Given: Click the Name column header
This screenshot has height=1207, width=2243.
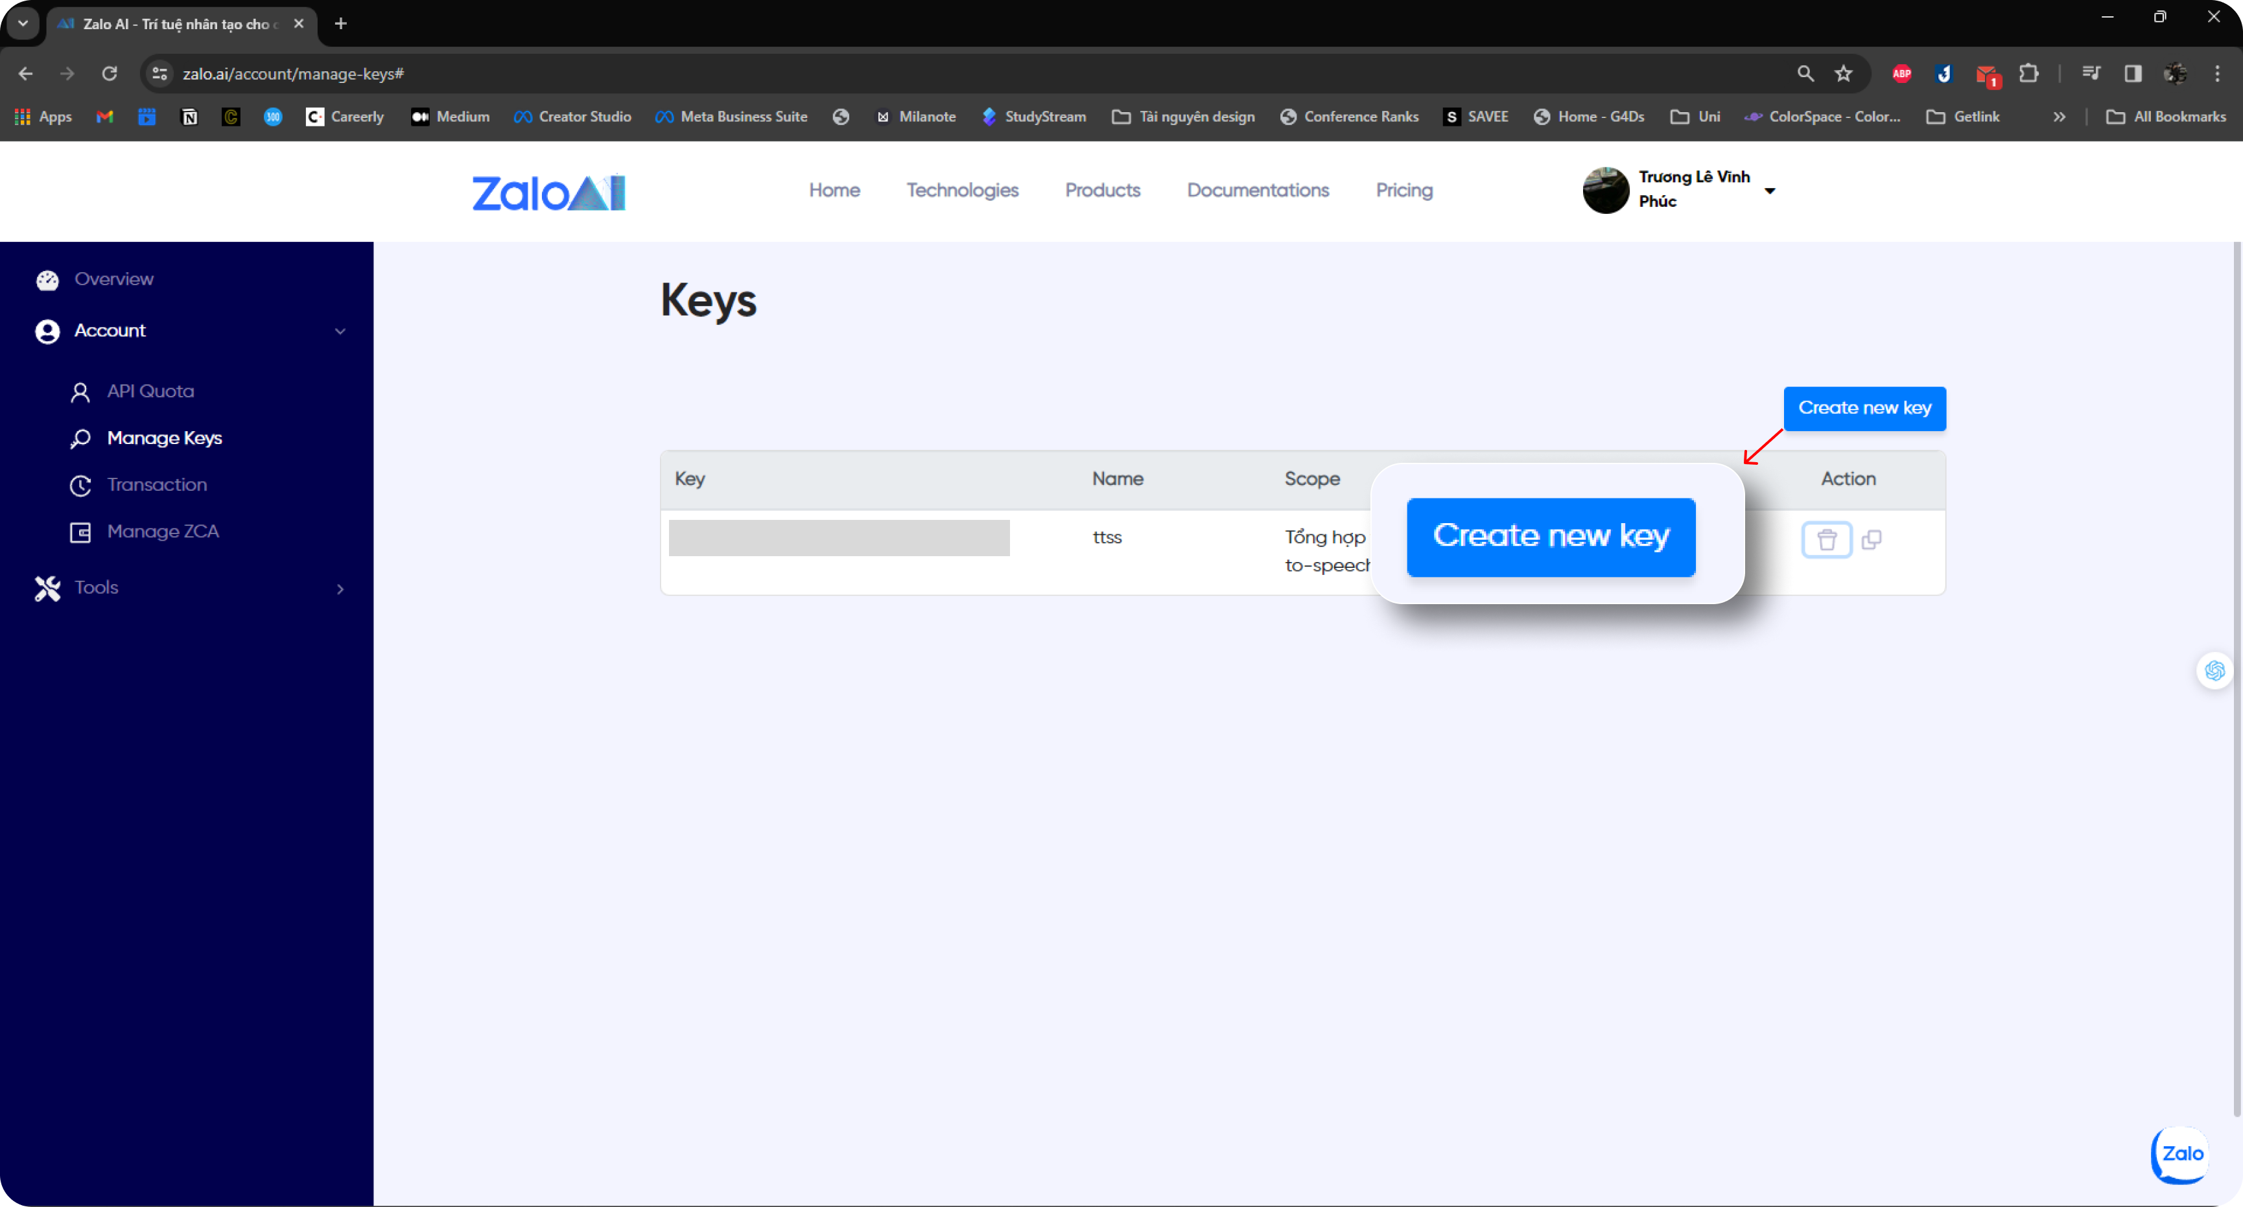Looking at the screenshot, I should [1117, 479].
